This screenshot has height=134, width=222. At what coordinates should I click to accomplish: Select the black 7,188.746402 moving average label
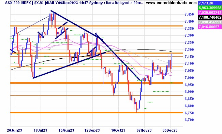point(210,17)
